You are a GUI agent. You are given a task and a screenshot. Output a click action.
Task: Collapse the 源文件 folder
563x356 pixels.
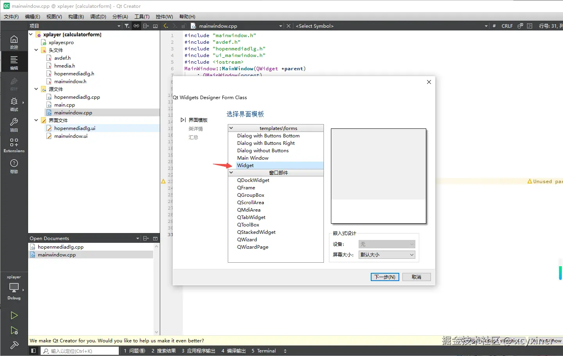[x=36, y=89]
